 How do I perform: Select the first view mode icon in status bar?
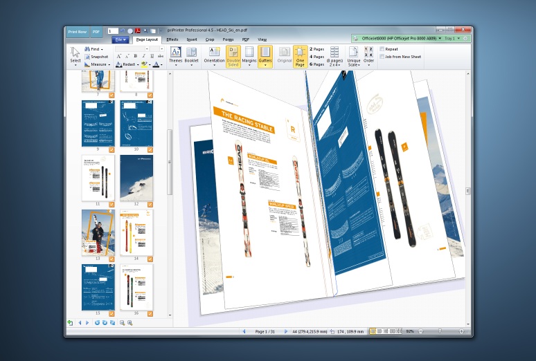click(x=373, y=331)
